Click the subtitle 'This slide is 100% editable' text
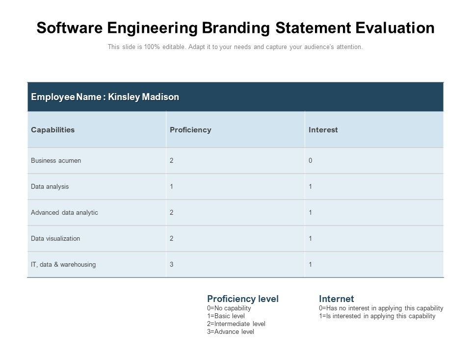 tap(147, 47)
